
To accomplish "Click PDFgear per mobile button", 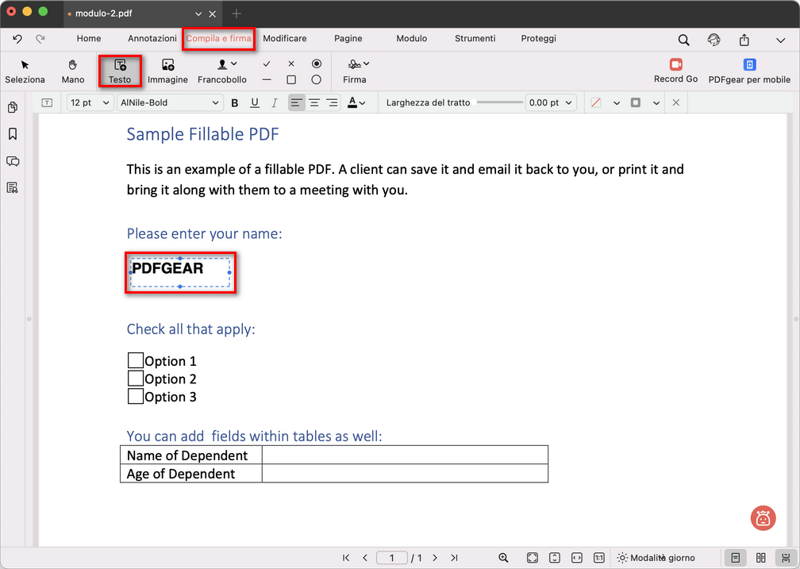I will click(x=749, y=70).
